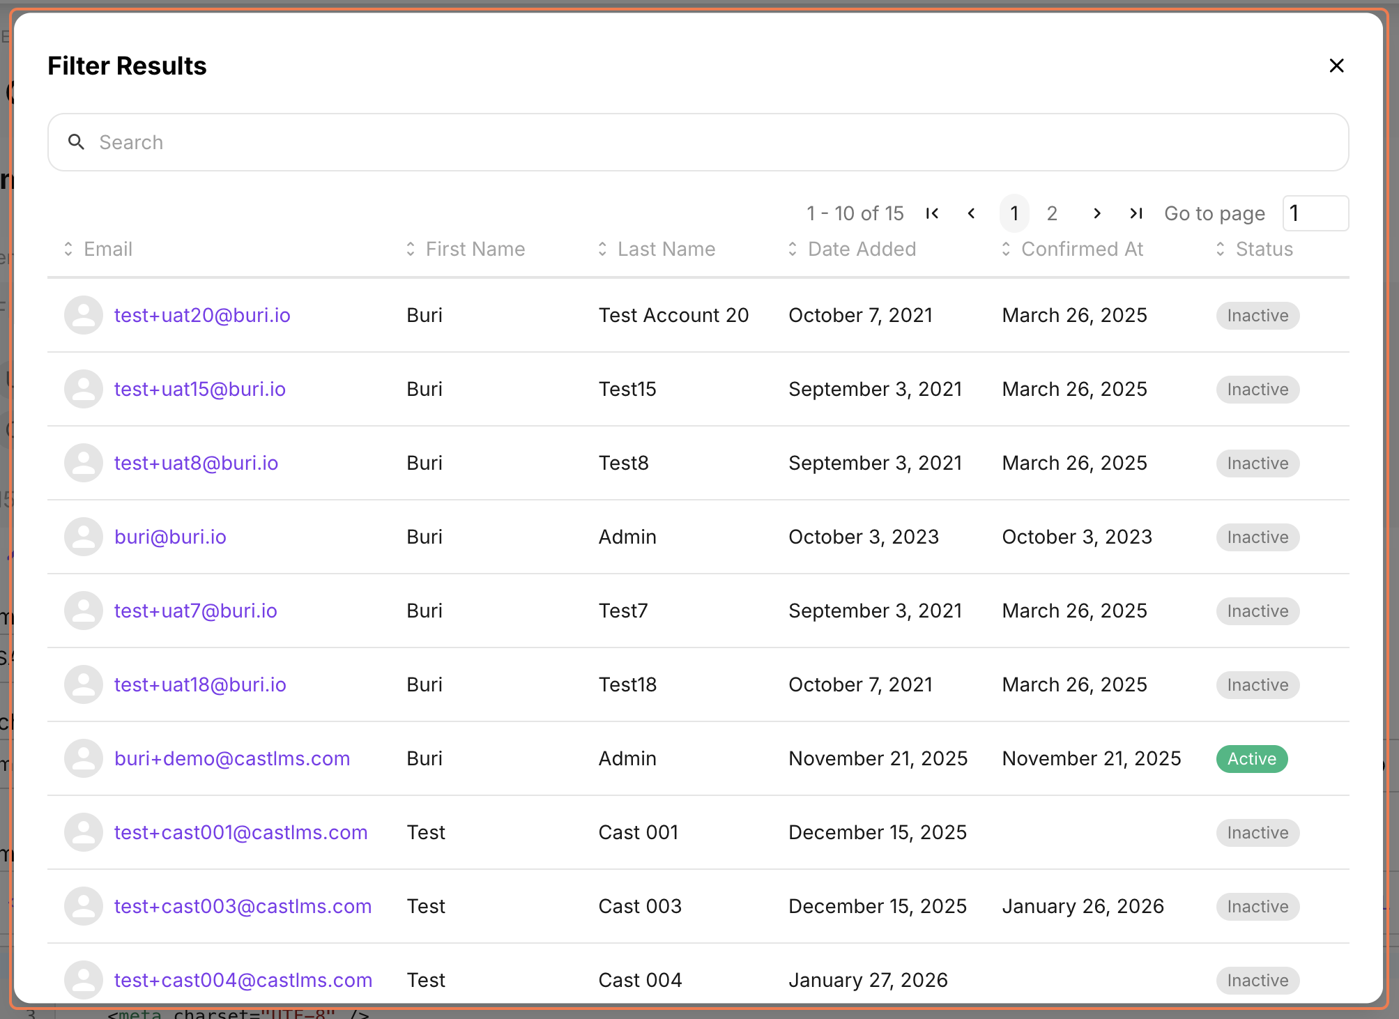Select 'Test18' last name cell

627,684
